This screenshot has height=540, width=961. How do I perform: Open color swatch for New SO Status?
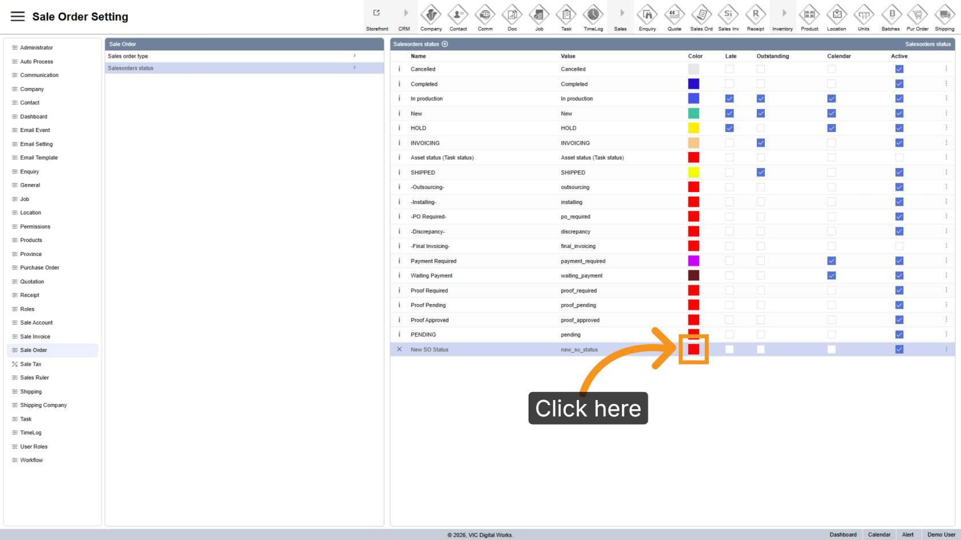coord(693,349)
